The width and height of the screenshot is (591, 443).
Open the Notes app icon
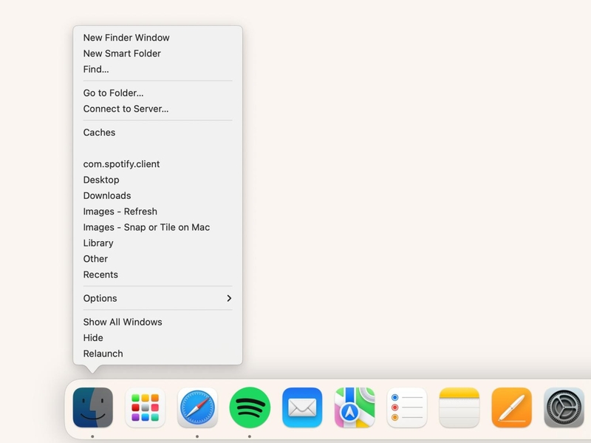click(460, 408)
